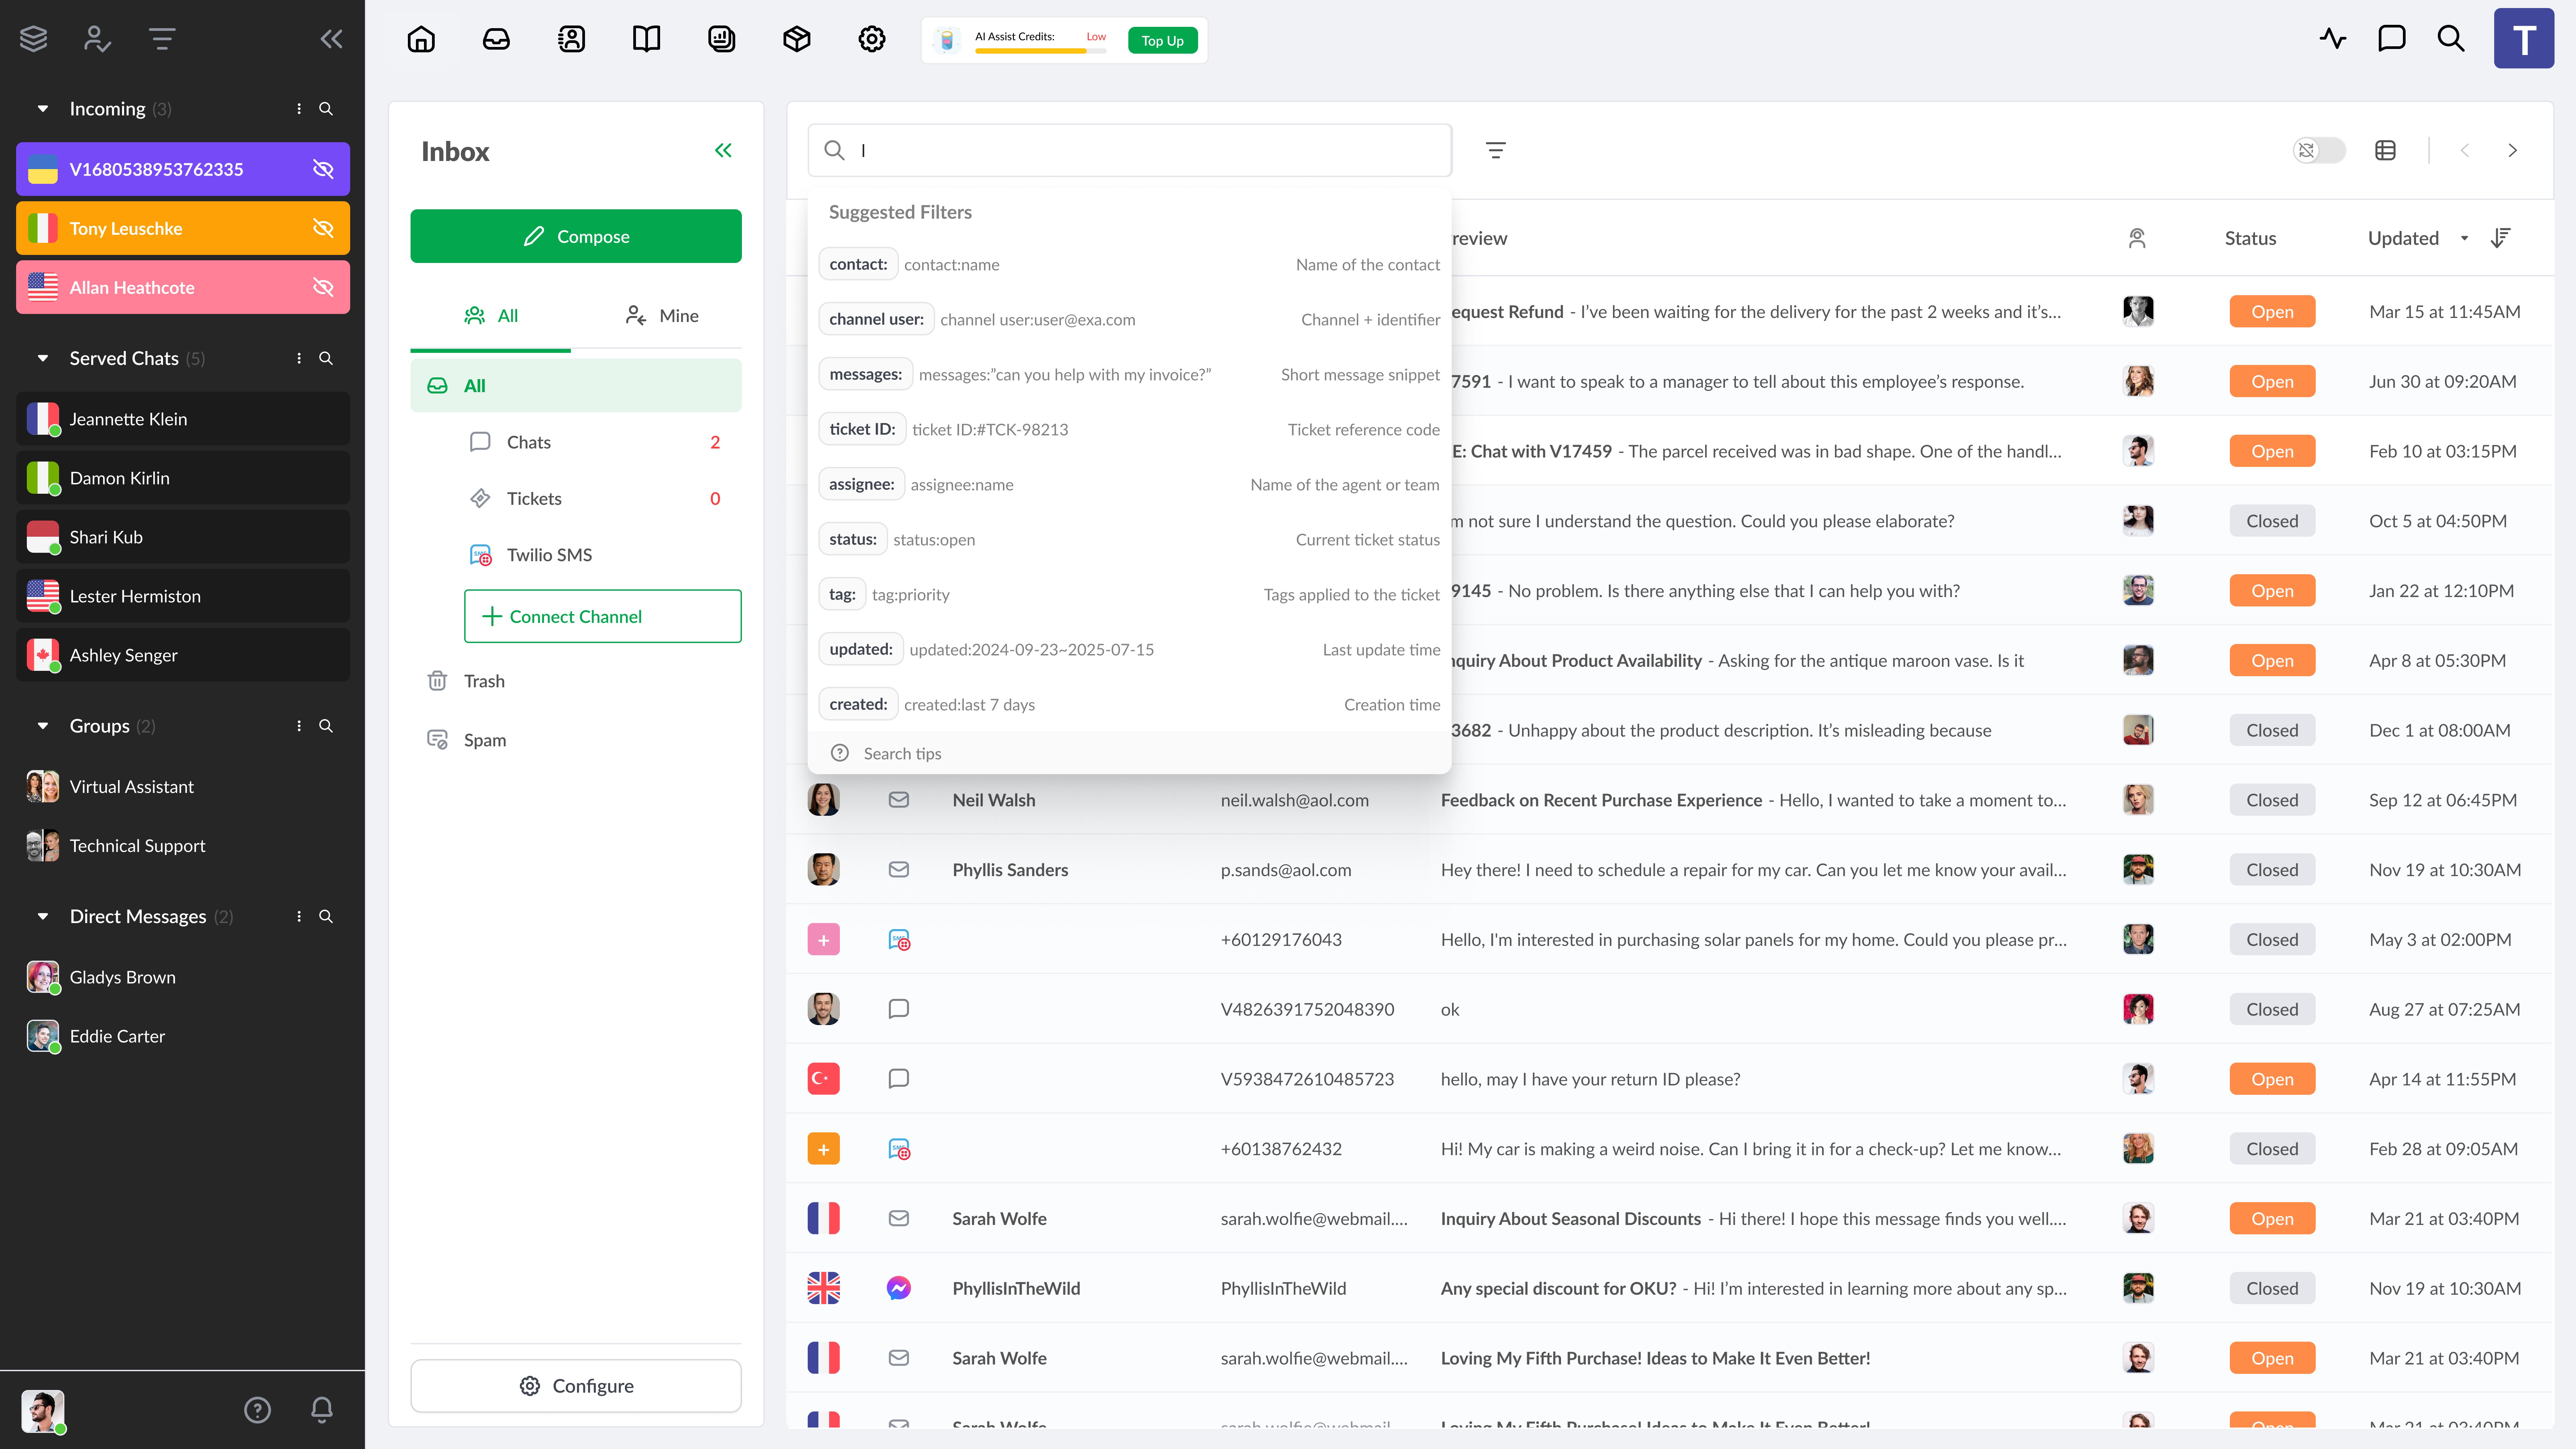Collapse the Inbox panel with double chevron

pos(723,150)
